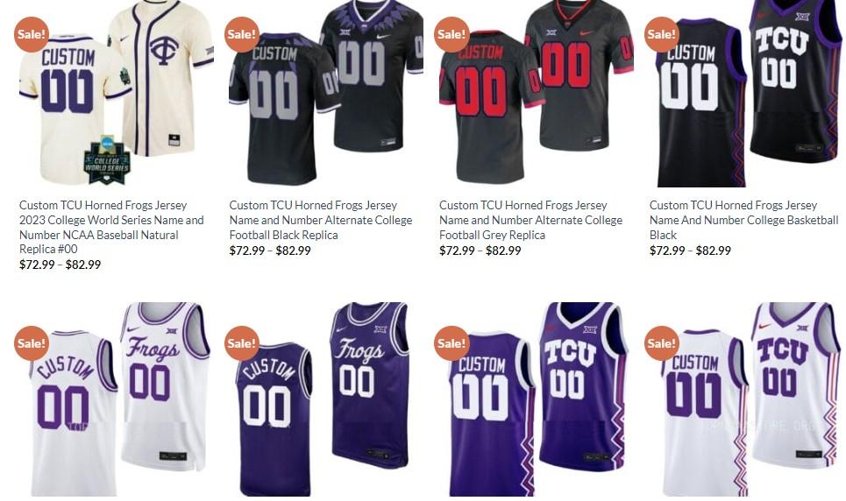Click Sale badge on black football jersey
The image size is (846, 501).
point(242,34)
